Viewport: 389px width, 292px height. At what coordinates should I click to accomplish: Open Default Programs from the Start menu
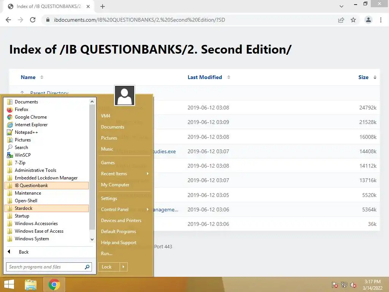click(x=125, y=232)
